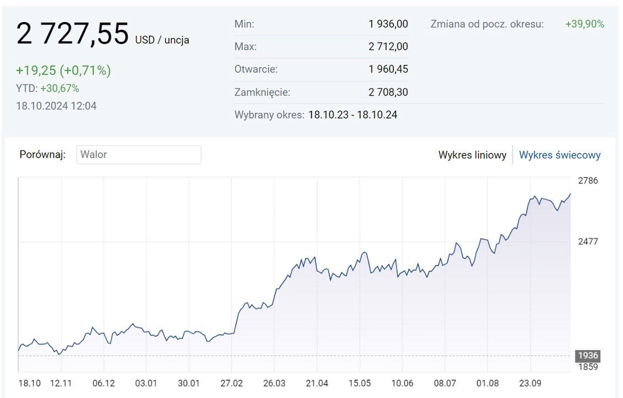Click the grey 1936 minimum price badge
The width and height of the screenshot is (623, 398).
(588, 356)
